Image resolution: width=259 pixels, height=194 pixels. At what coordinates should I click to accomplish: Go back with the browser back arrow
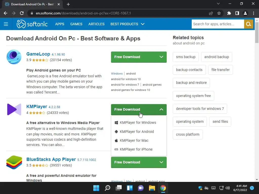pos(6,13)
